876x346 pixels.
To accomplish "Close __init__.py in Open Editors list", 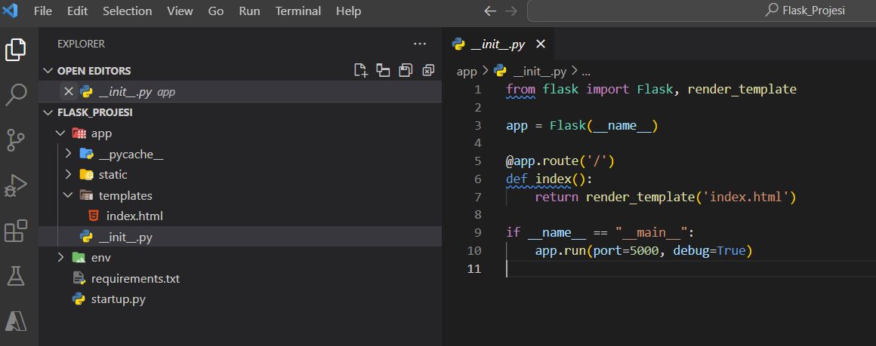I will pos(69,92).
